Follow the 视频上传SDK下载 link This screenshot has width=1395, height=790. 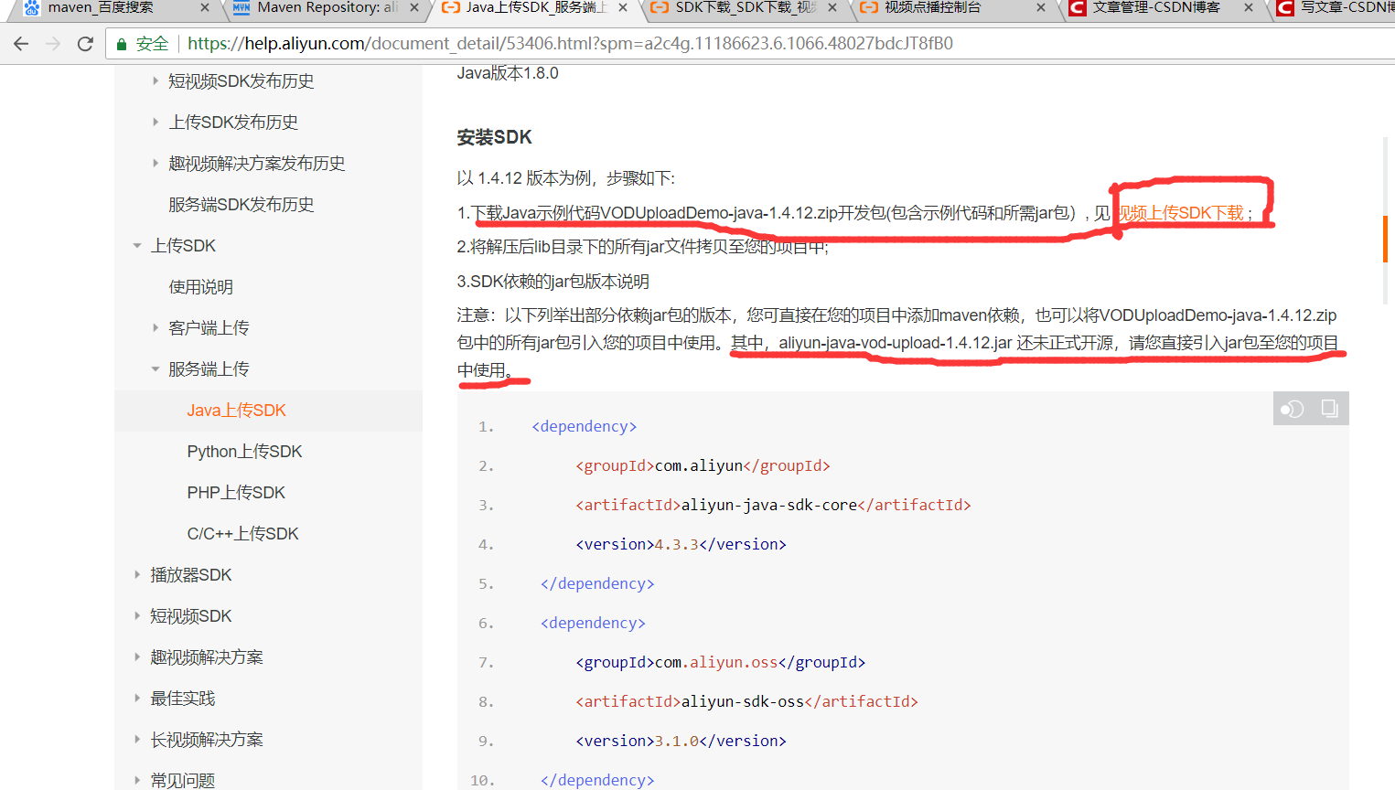(1181, 213)
